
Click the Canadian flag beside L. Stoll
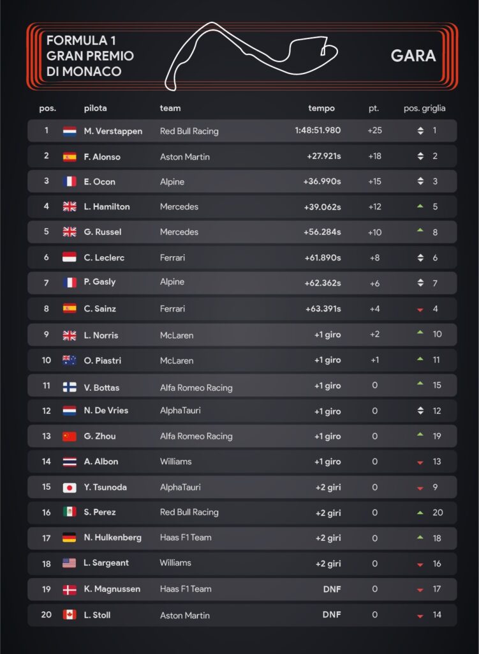69,614
